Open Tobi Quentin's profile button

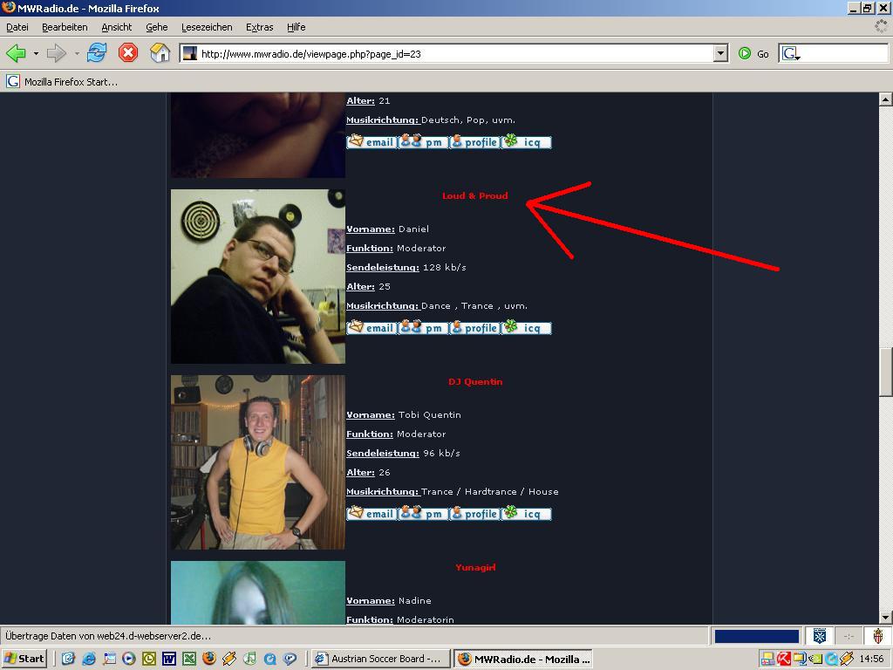474,513
